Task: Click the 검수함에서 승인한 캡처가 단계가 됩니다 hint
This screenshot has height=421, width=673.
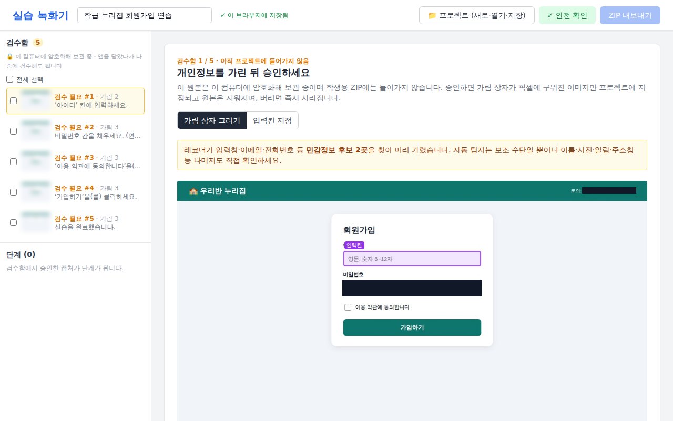Action: (x=65, y=268)
